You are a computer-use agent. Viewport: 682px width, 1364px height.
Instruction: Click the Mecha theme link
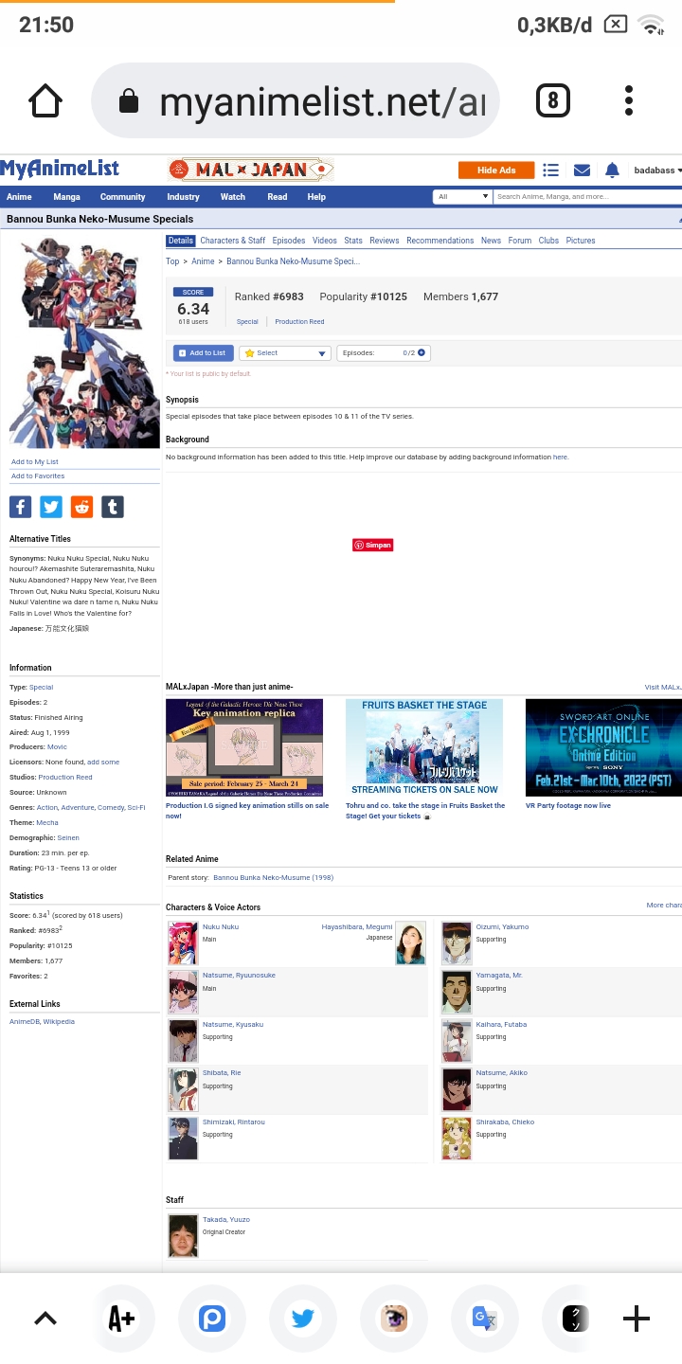pyautogui.click(x=47, y=823)
